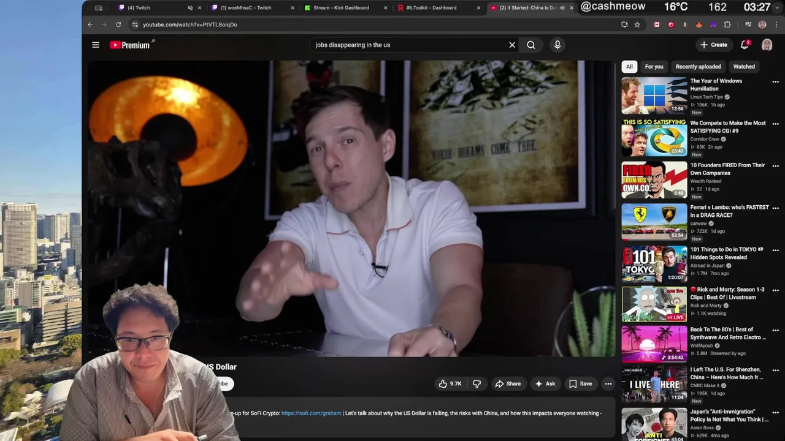This screenshot has height=441, width=785.
Task: Open Rick and Morty livestream thumbnail
Action: coord(654,304)
